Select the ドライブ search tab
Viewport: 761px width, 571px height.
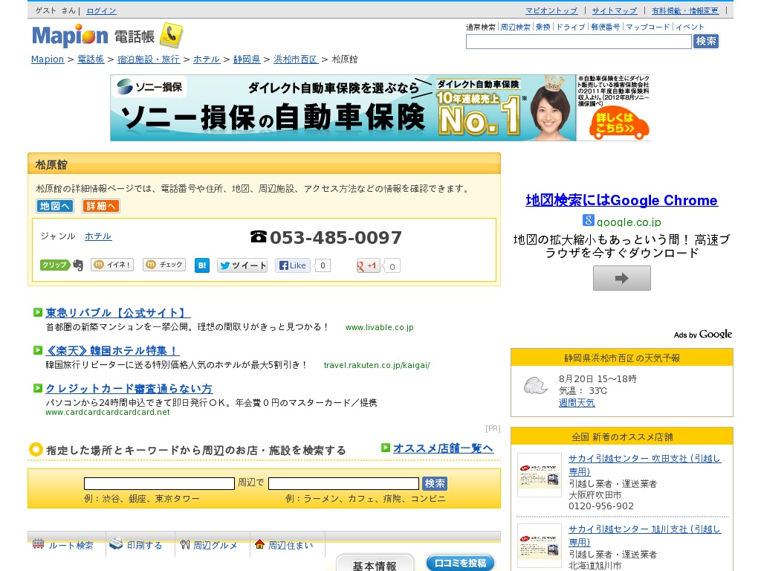pyautogui.click(x=571, y=28)
